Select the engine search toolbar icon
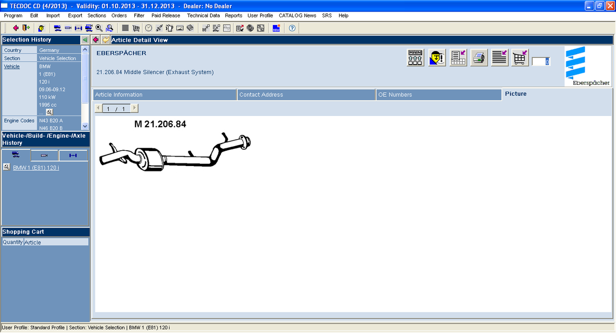Screen dimensions: 616x333 (68, 28)
